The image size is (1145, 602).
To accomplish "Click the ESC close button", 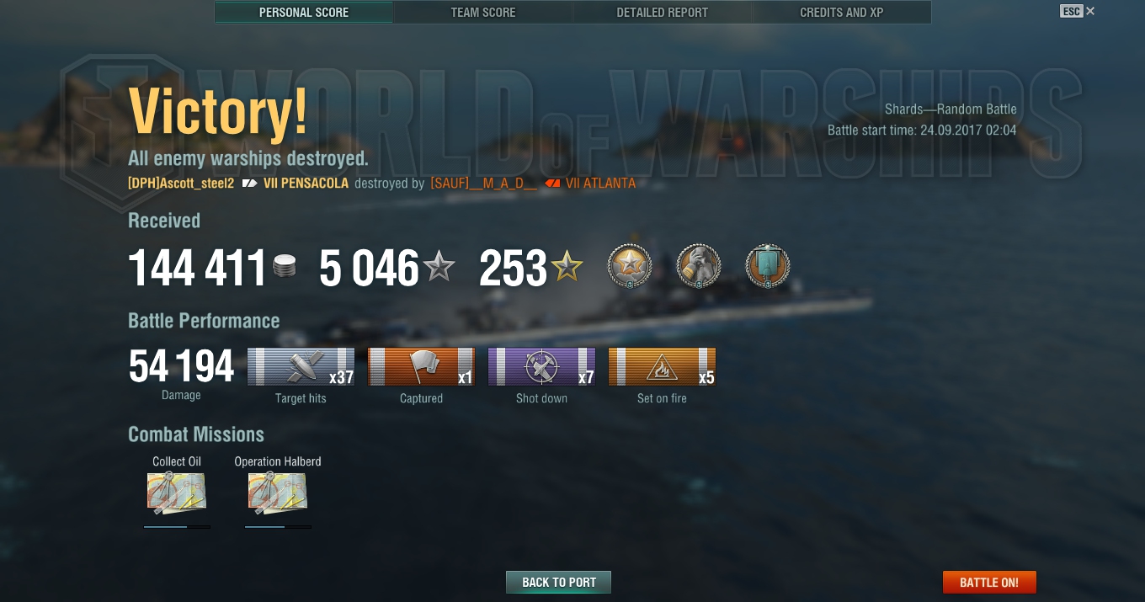I will click(x=1078, y=11).
